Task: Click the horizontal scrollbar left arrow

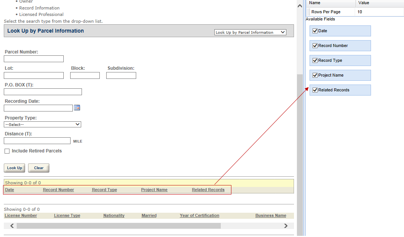Action: click(x=12, y=226)
